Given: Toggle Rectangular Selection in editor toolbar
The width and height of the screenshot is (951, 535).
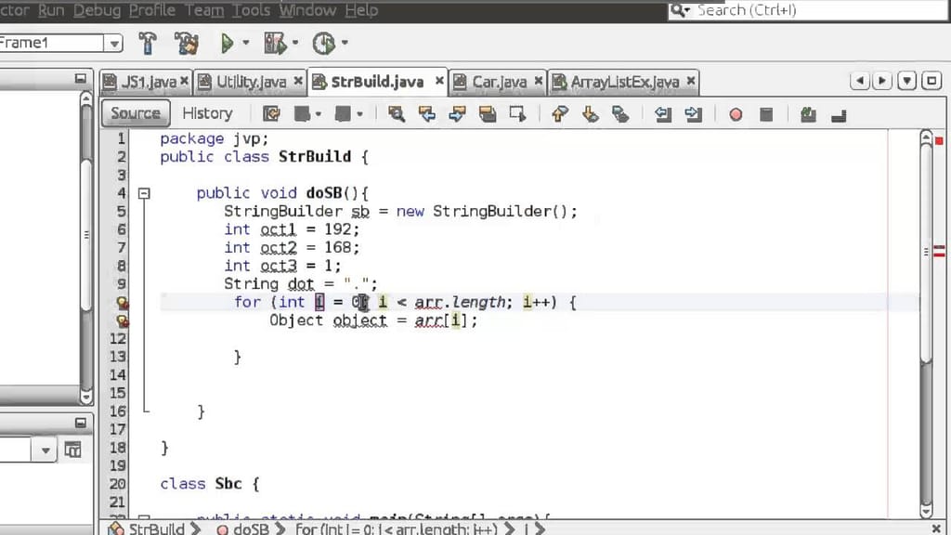Looking at the screenshot, I should (518, 113).
